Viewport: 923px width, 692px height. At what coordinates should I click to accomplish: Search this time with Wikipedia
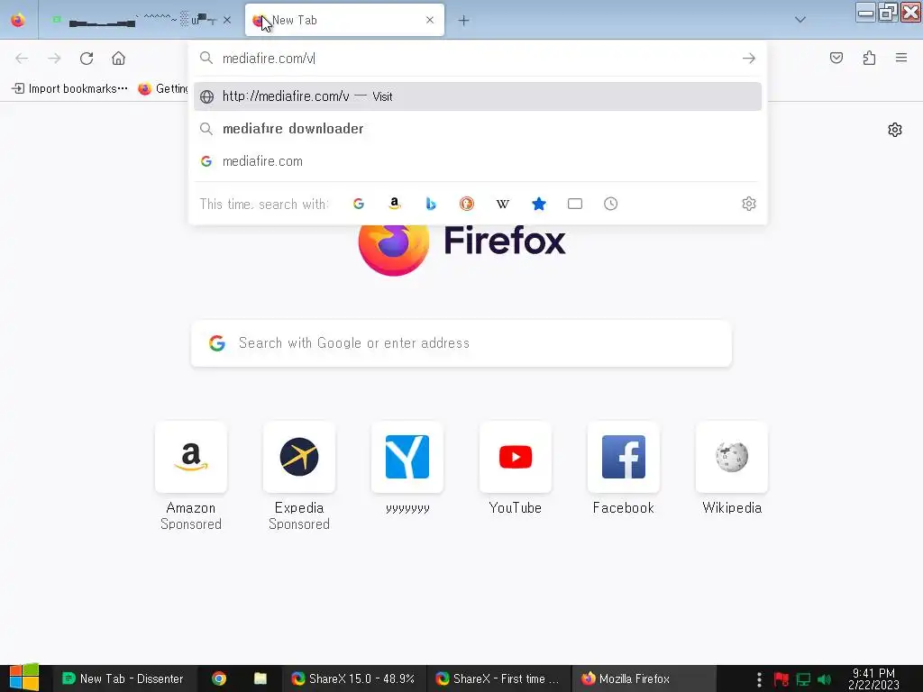tap(503, 204)
